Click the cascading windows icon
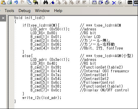This screenshot has width=138, height=109. point(29,2)
